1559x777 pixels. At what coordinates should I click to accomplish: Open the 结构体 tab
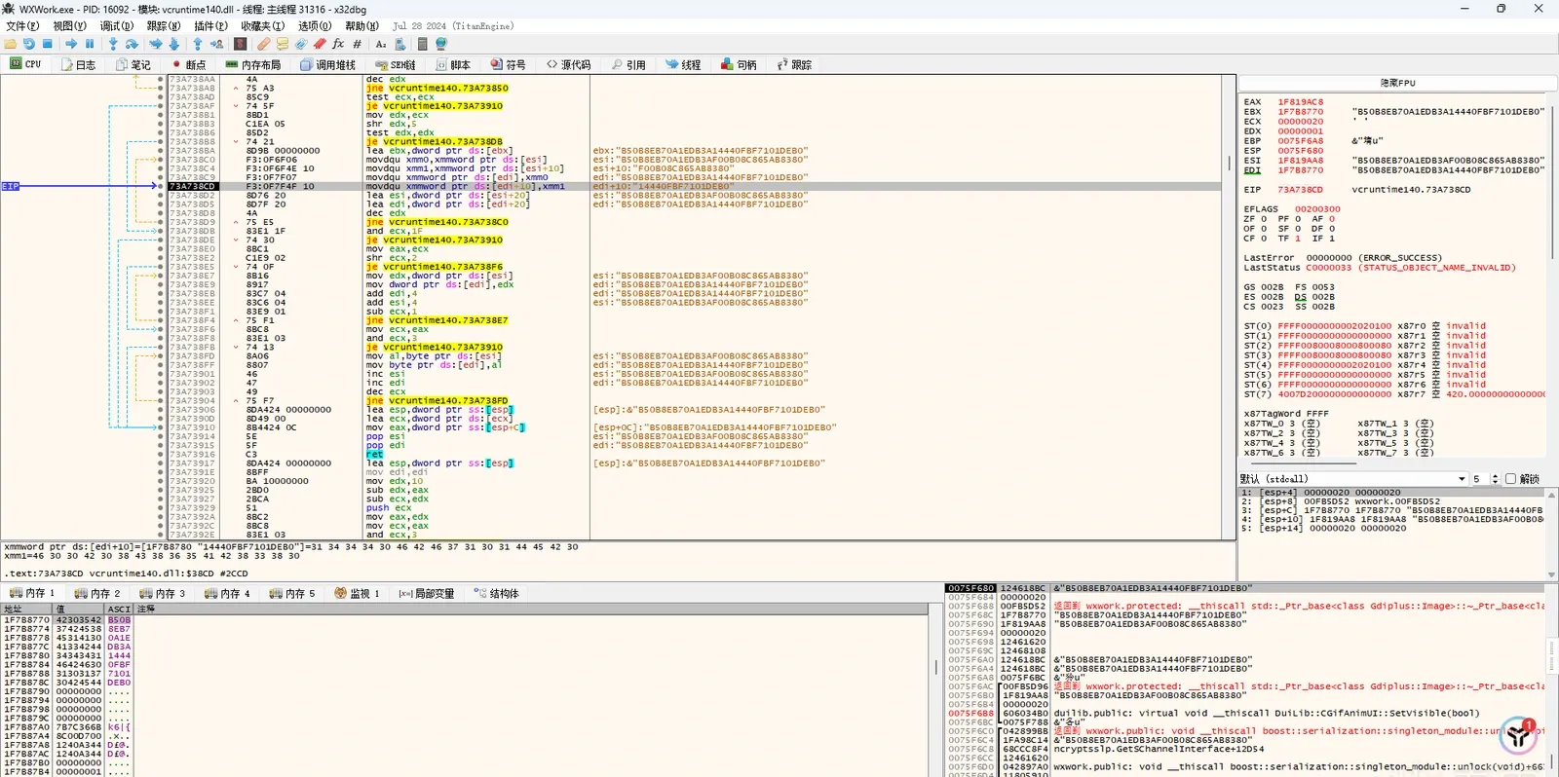497,594
